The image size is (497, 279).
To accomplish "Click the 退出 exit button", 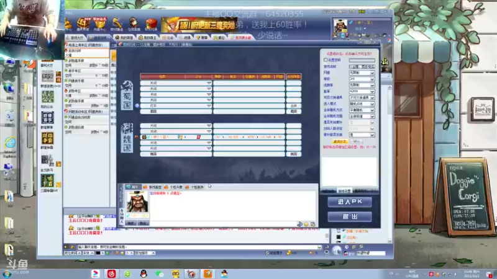I will coord(350,216).
